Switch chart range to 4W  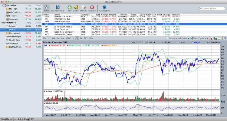53,38
